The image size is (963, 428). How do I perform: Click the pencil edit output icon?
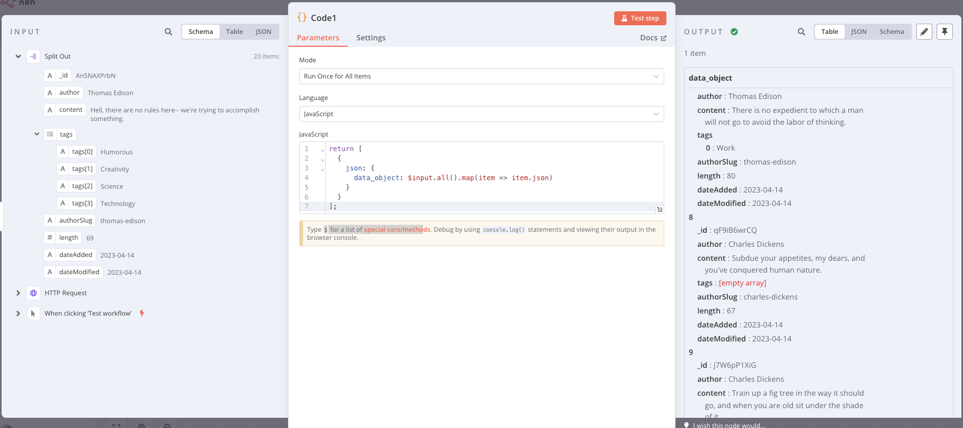[x=924, y=32]
